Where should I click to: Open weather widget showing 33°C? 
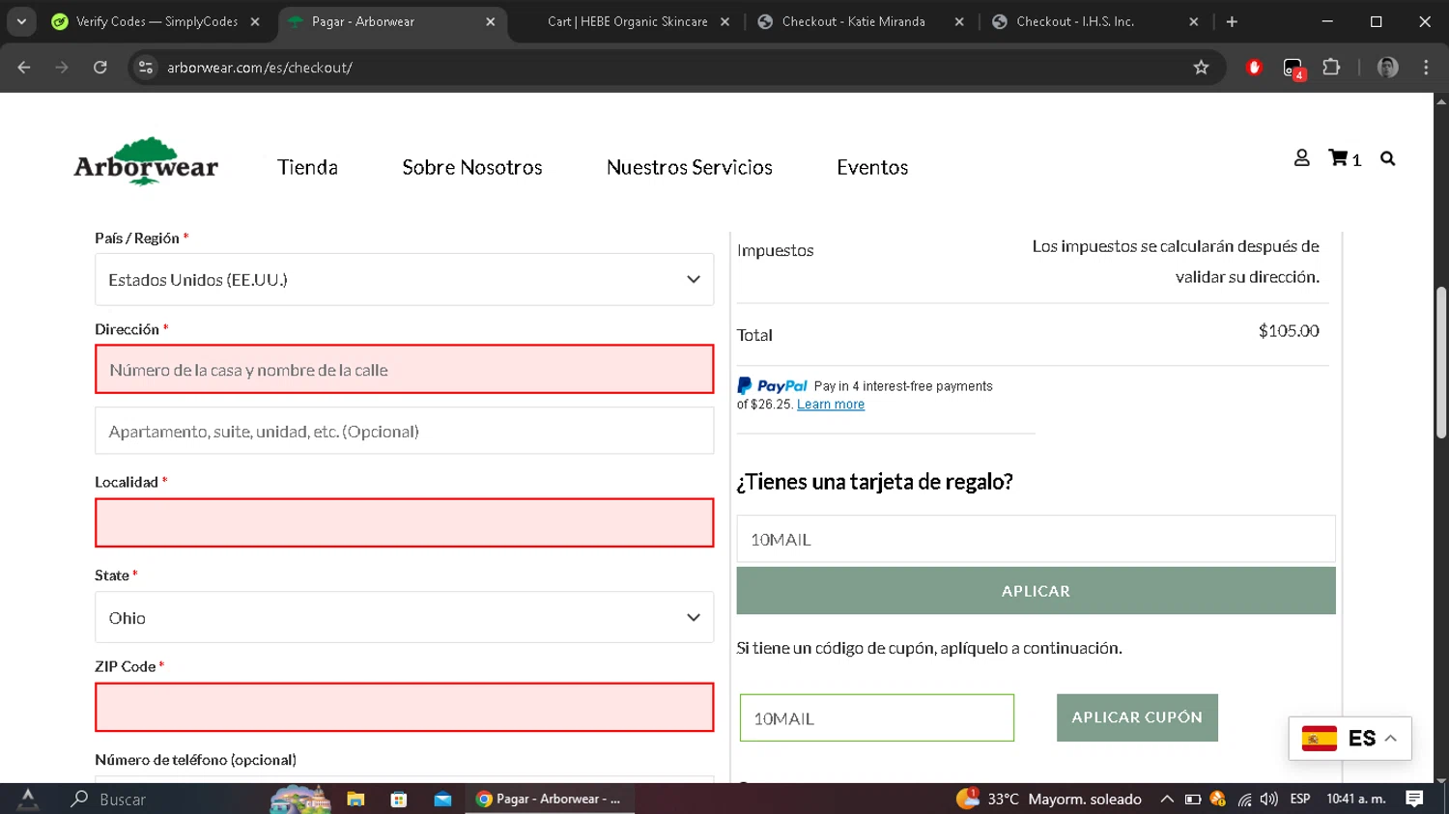(1050, 799)
